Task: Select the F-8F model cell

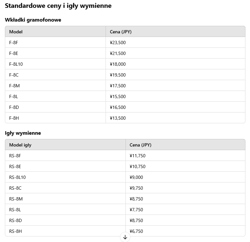Action: 14,43
